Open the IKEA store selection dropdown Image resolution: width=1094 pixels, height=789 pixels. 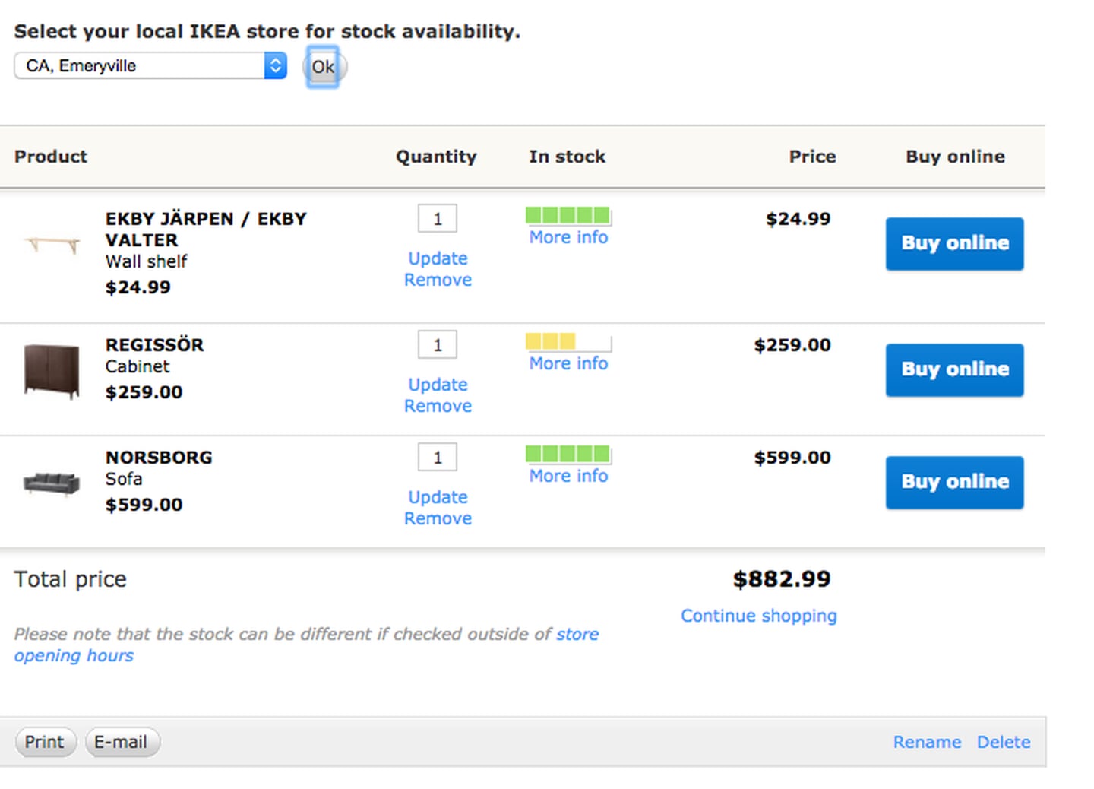pos(150,66)
